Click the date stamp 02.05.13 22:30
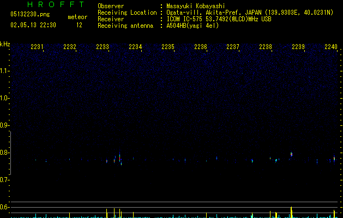This screenshot has height=218, width=343. pyautogui.click(x=33, y=25)
